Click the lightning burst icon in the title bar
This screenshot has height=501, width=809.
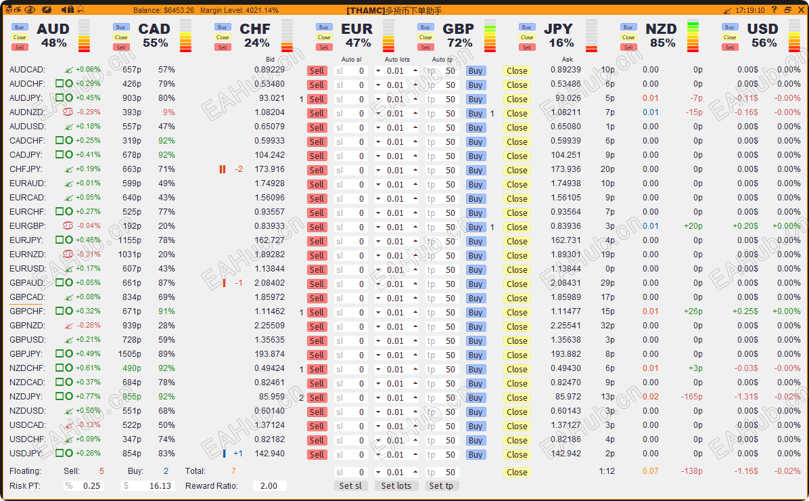47,9
